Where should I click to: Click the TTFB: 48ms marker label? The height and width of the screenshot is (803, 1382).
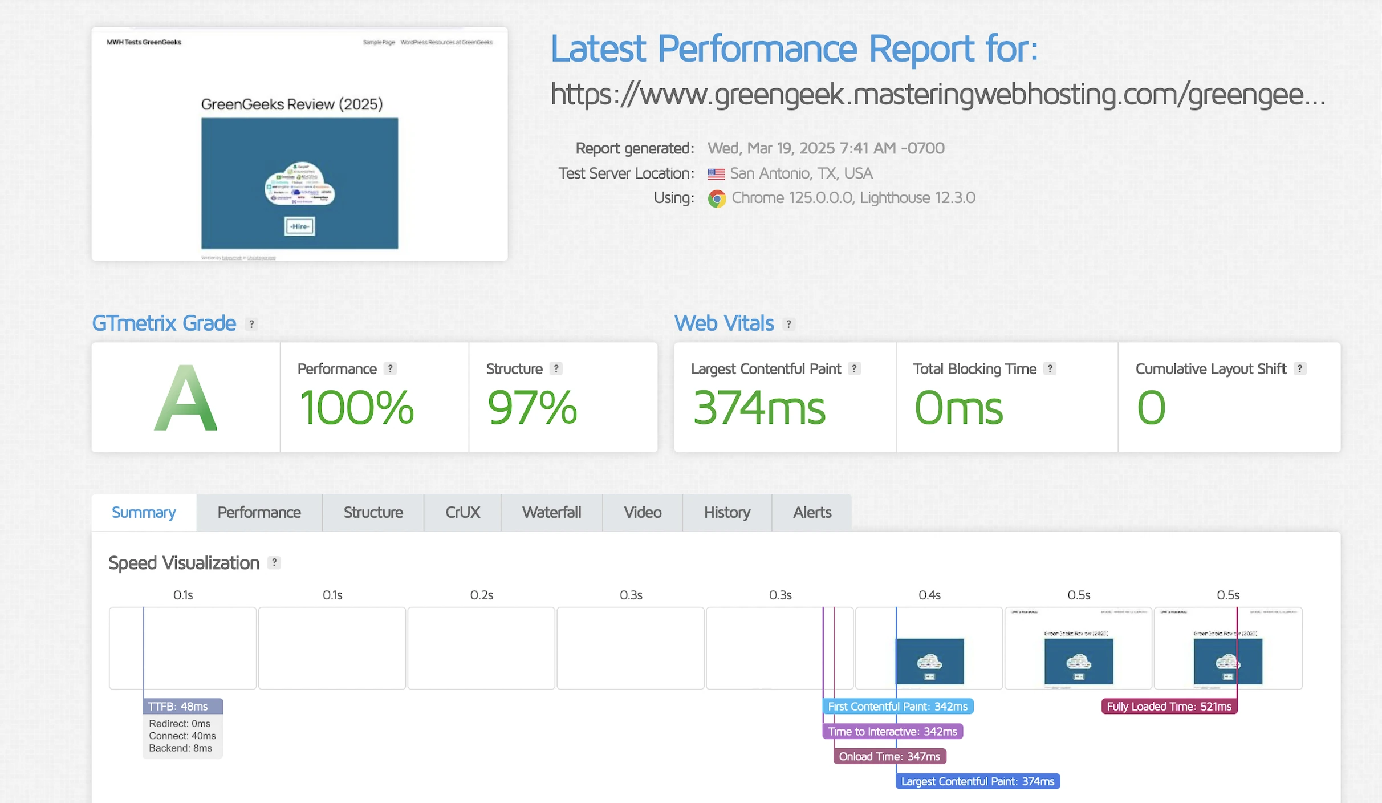click(x=182, y=706)
